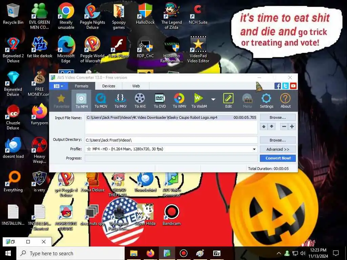Click the Advanced >> button
This screenshot has width=347, height=260.
click(278, 149)
